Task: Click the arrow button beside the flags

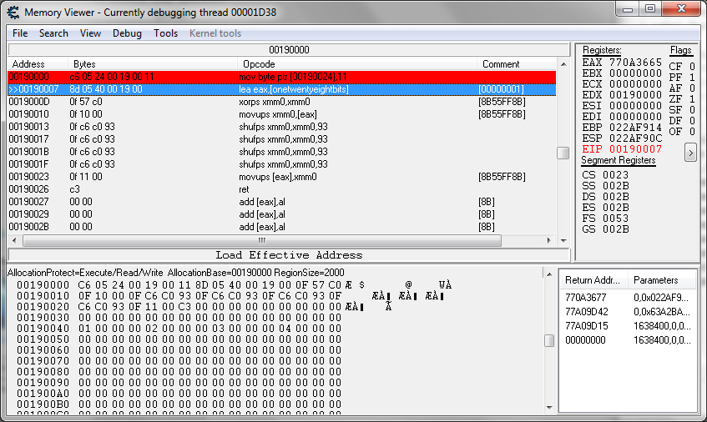Action: pyautogui.click(x=690, y=153)
